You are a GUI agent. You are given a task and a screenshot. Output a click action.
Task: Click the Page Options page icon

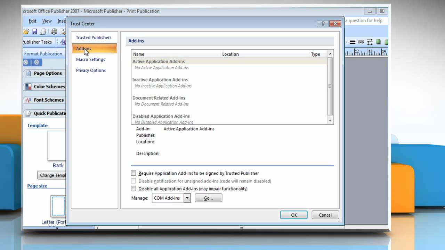tap(29, 73)
